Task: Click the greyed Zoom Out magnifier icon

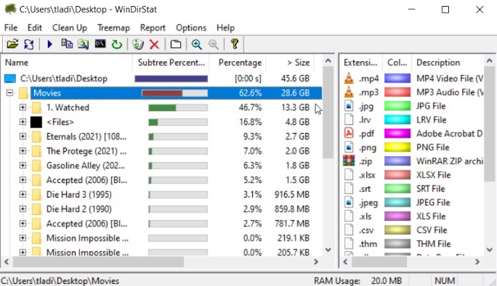Action: click(213, 44)
